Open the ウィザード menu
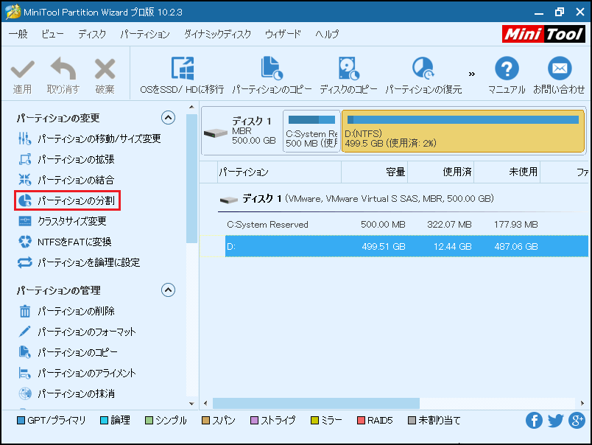Viewport: 592px width, 445px height. 283,34
